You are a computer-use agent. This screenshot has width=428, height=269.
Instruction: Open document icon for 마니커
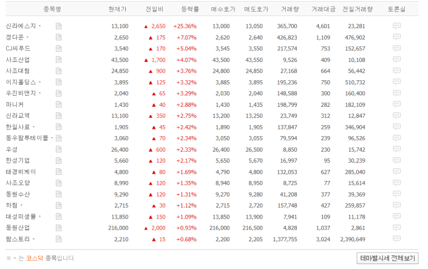(59, 105)
